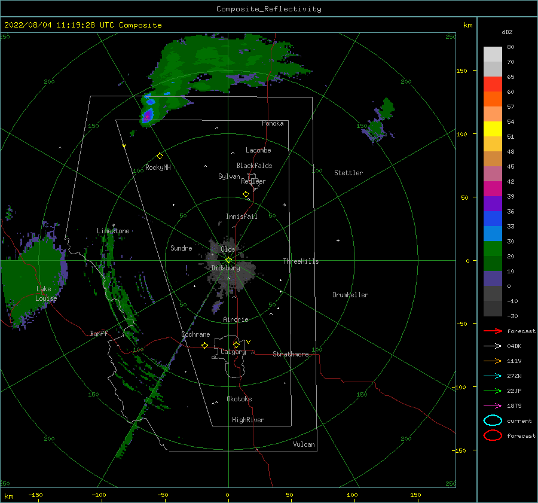The width and height of the screenshot is (538, 503).
Task: Click the Lake Louise label
Action: pos(46,294)
